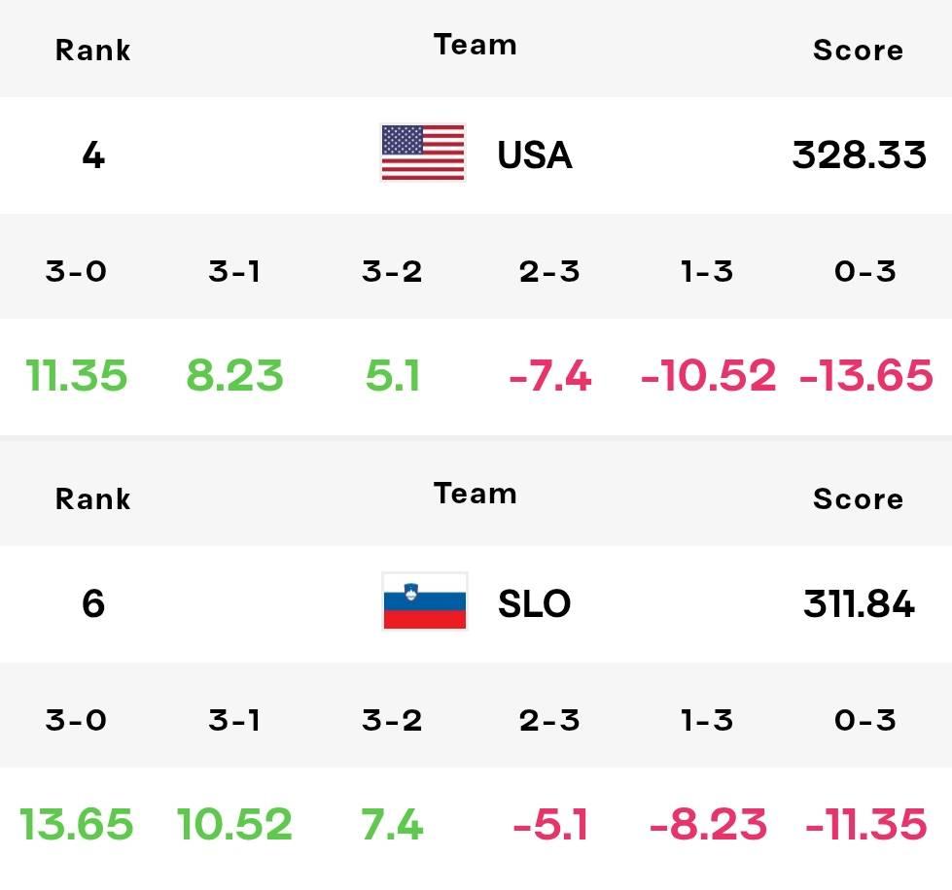Screen dimensions: 952x890
Task: Click USA 0-3 value -13.65
Action: [865, 376]
